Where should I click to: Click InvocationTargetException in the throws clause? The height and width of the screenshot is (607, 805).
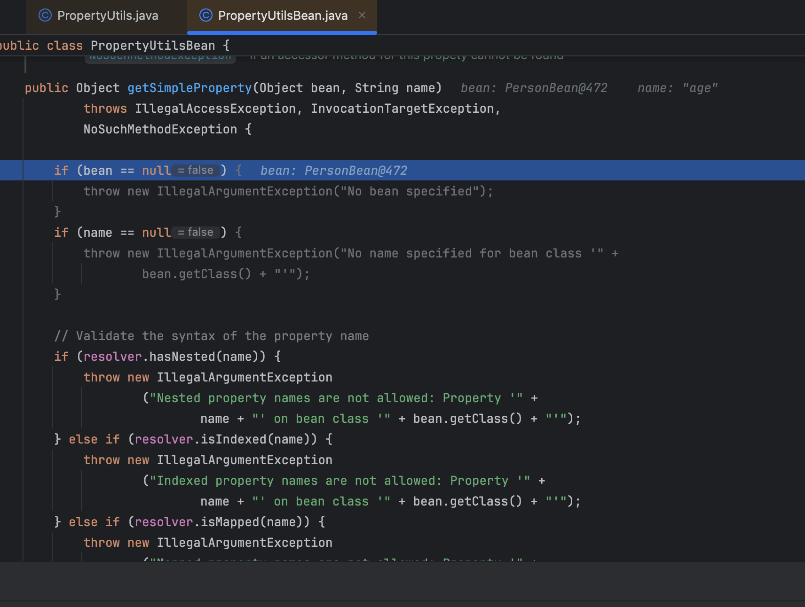pos(402,109)
